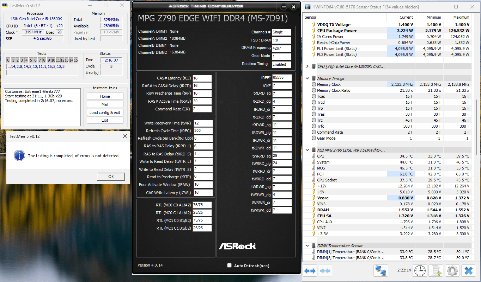The image size is (481, 282).
Task: Click tWRRD_sg value field 29
Action: 282,156
